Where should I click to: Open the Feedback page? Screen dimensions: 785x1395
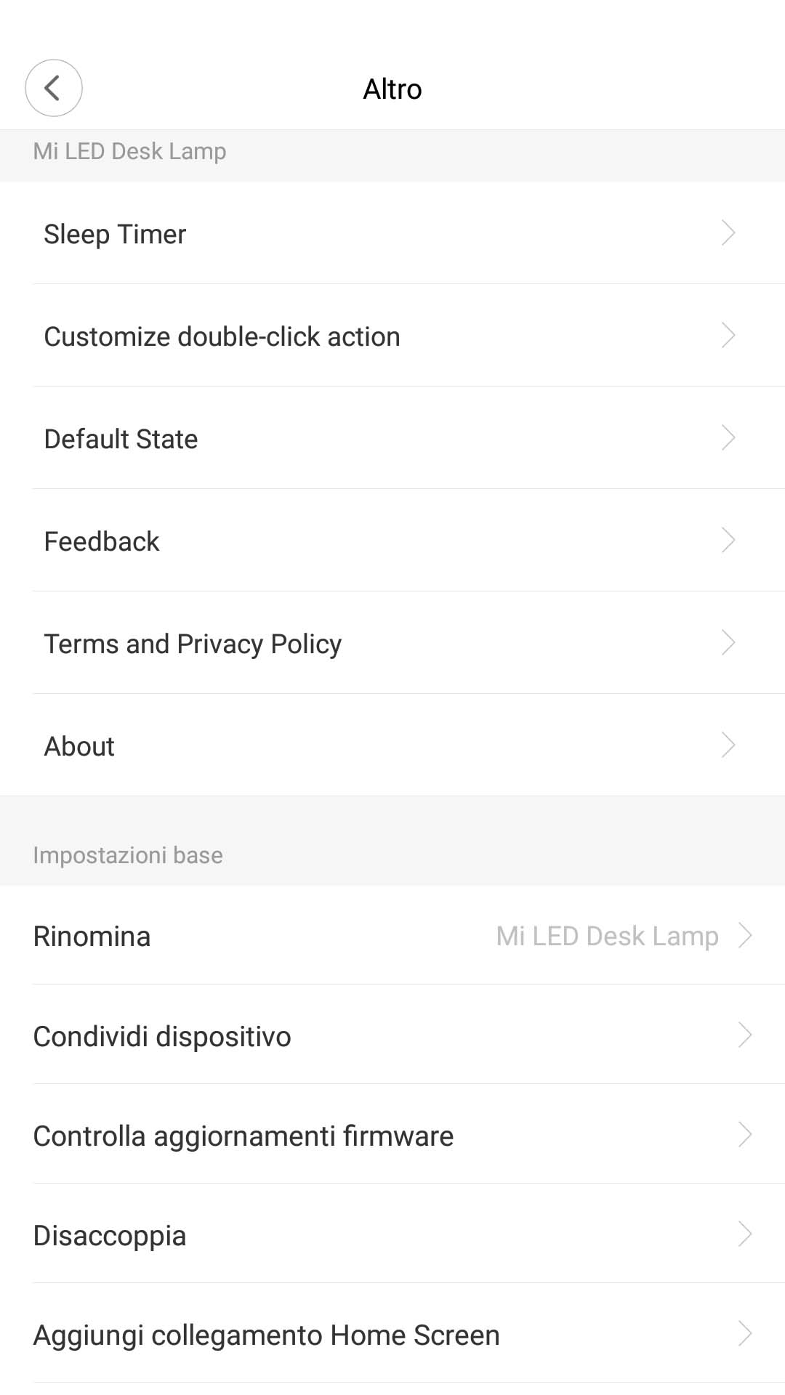click(x=102, y=541)
